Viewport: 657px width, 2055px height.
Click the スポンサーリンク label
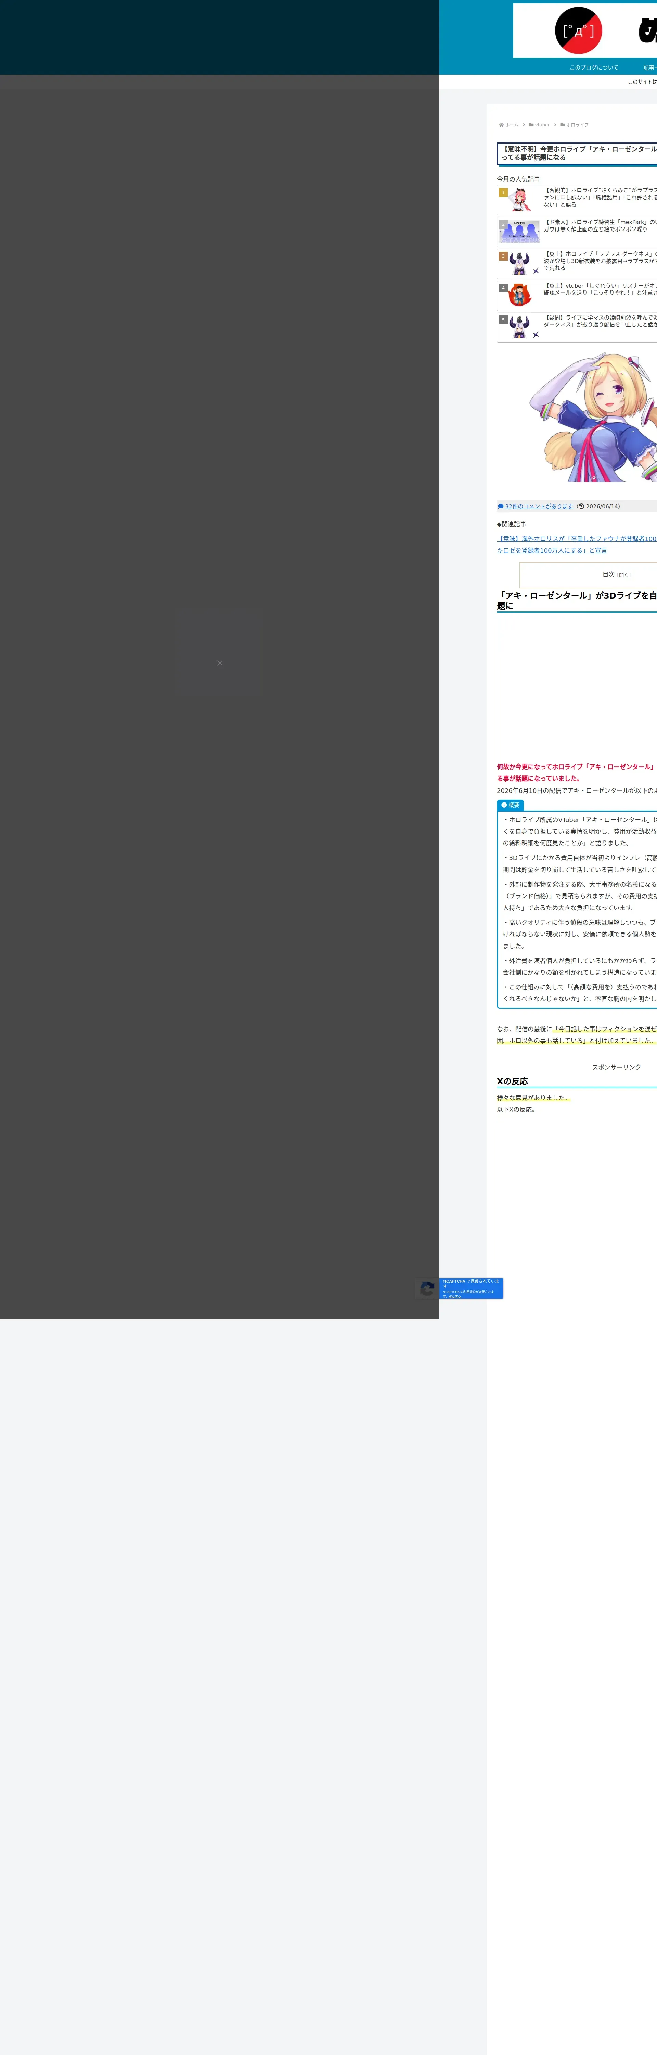click(x=616, y=1067)
